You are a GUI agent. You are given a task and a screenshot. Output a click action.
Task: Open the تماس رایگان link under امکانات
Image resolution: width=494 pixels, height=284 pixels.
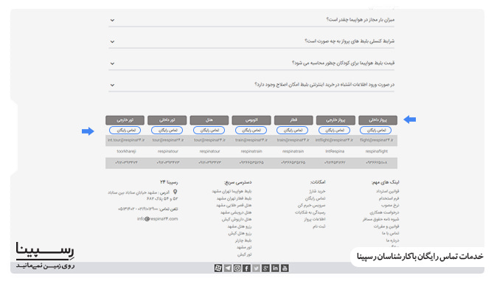coord(315,198)
